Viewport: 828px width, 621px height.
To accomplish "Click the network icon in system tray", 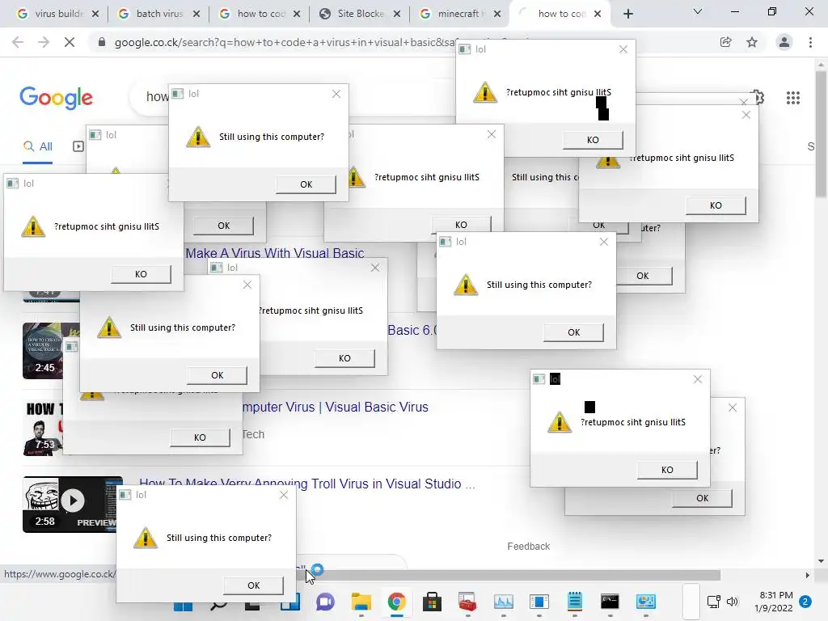I will coord(713,602).
